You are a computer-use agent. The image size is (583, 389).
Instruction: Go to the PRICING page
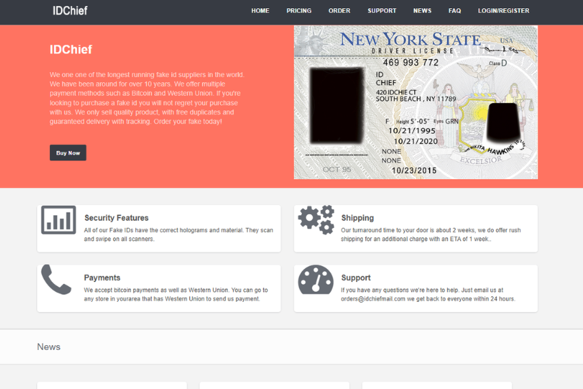[299, 11]
